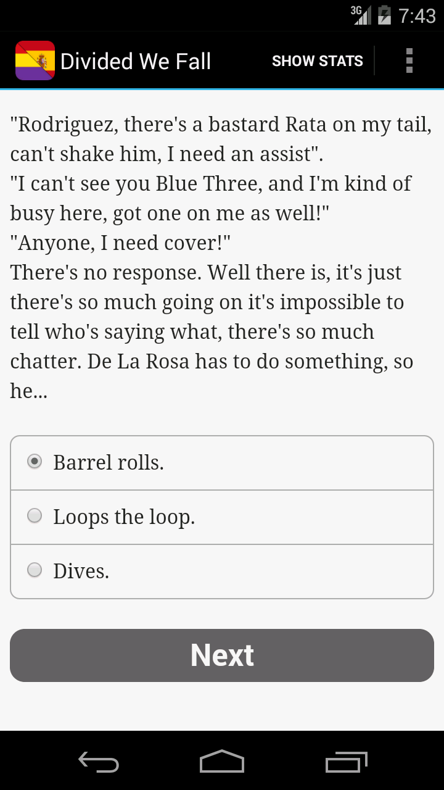Tap the Android Back navigation icon
444x790 pixels.
pos(99,762)
